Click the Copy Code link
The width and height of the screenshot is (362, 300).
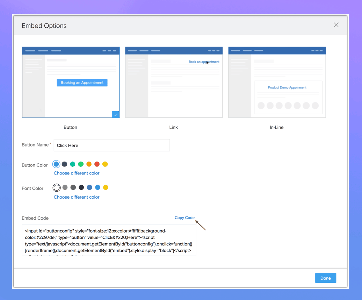click(184, 217)
